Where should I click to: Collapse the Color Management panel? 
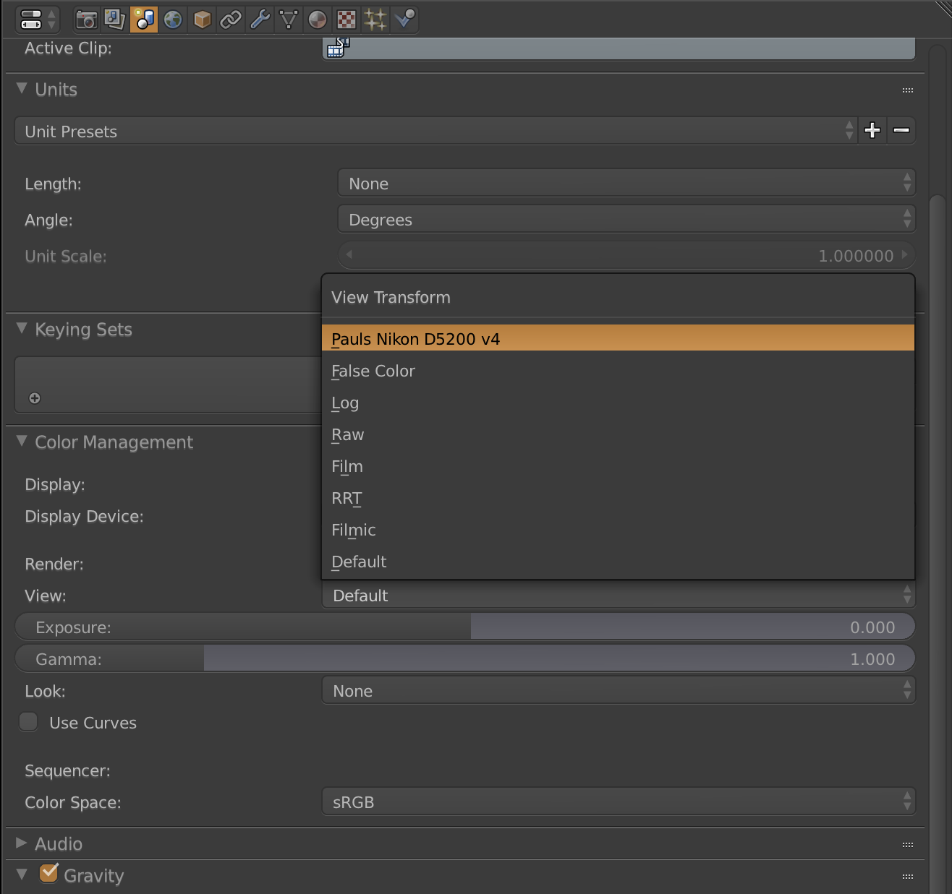pyautogui.click(x=22, y=441)
